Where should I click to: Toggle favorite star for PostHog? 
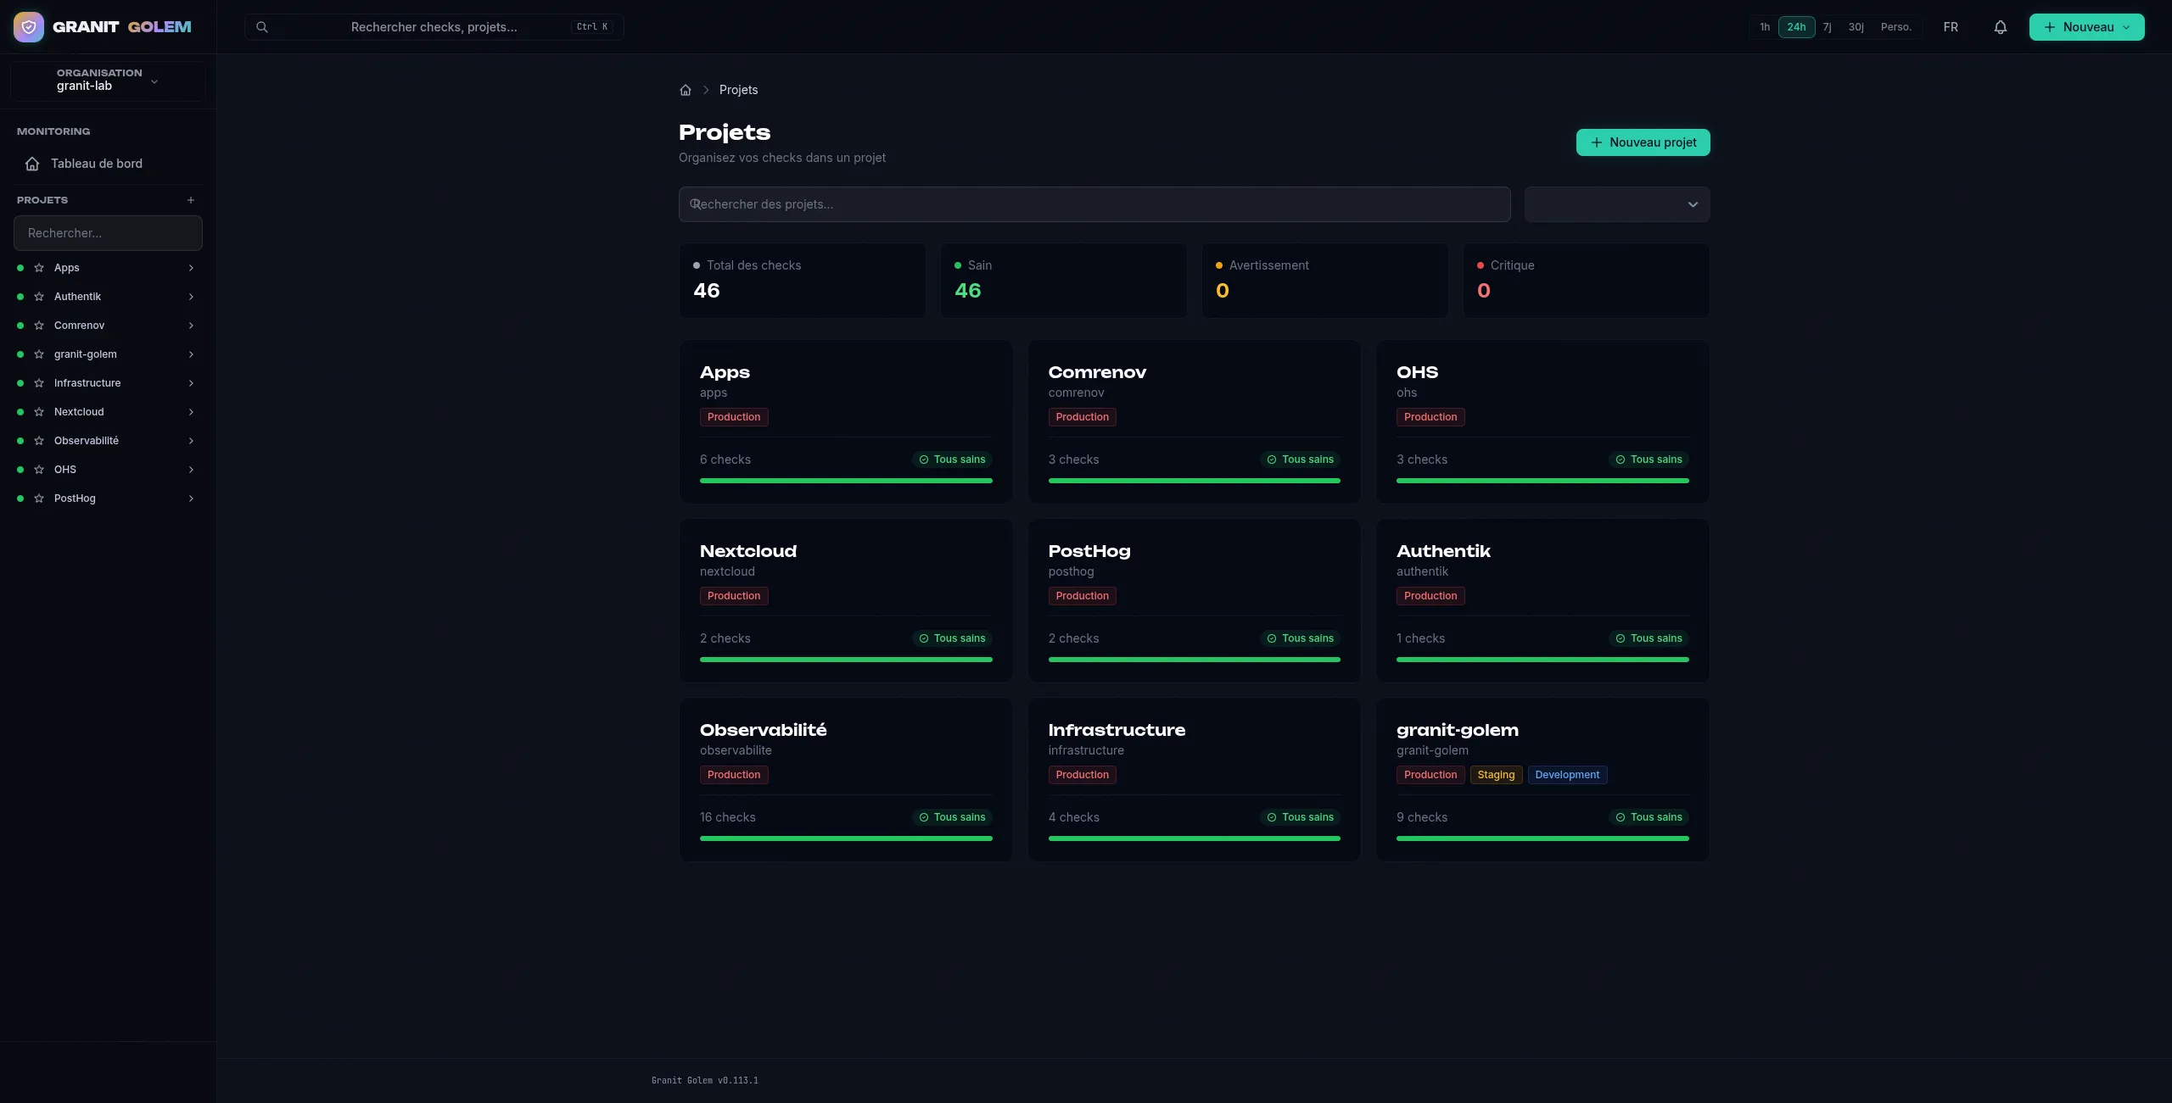pos(39,499)
